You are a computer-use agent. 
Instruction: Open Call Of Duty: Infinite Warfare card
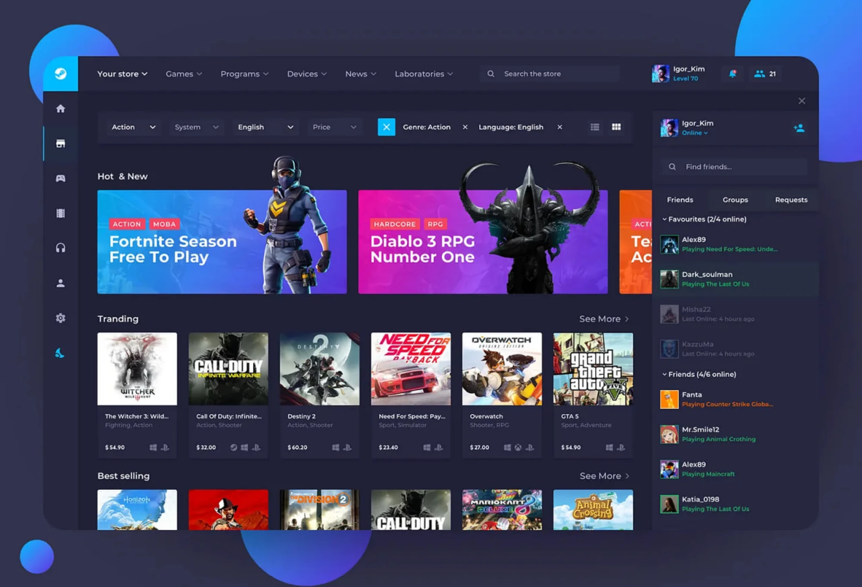(x=228, y=395)
